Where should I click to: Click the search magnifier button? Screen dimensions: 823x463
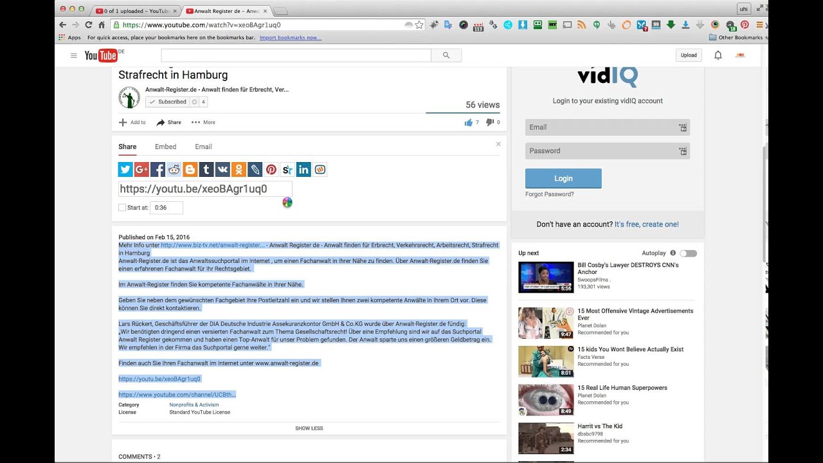coord(446,55)
